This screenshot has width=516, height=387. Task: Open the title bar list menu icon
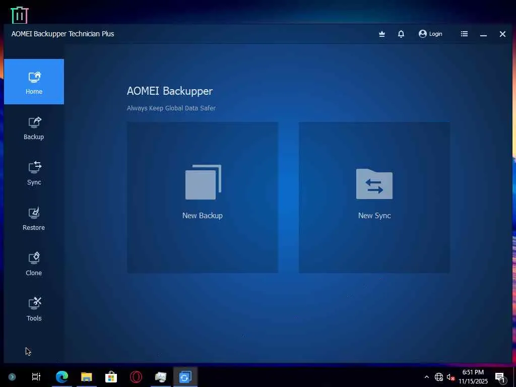tap(464, 34)
